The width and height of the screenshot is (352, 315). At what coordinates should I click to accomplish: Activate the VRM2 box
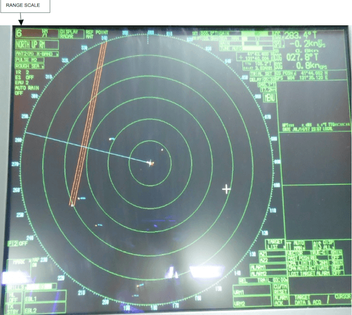pos(252,301)
